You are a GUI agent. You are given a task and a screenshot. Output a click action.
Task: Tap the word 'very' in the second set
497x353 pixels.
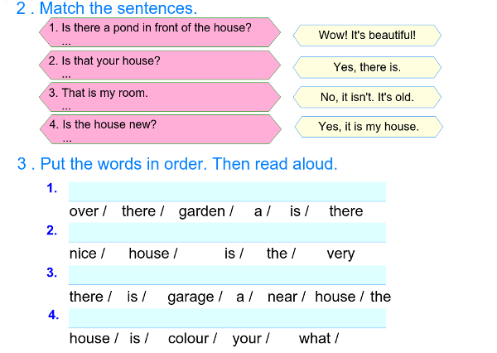pyautogui.click(x=340, y=254)
